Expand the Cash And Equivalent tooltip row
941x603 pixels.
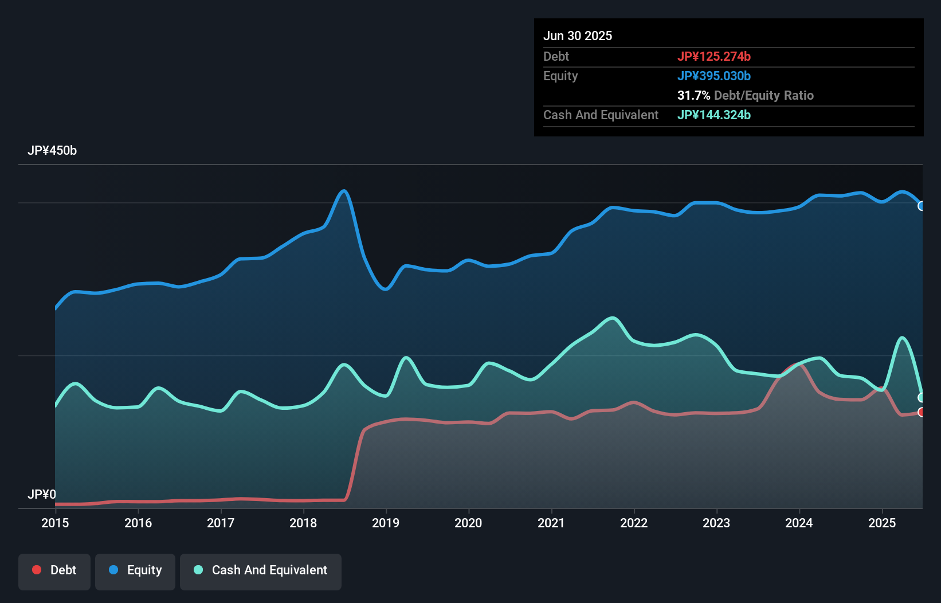pos(601,115)
